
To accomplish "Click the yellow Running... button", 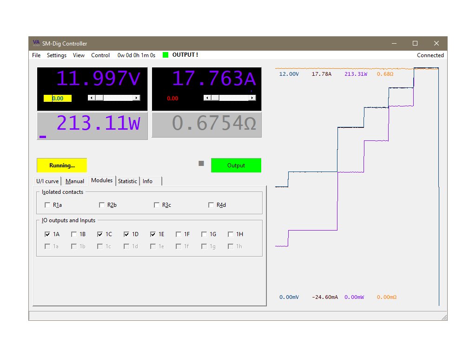I will [x=62, y=165].
